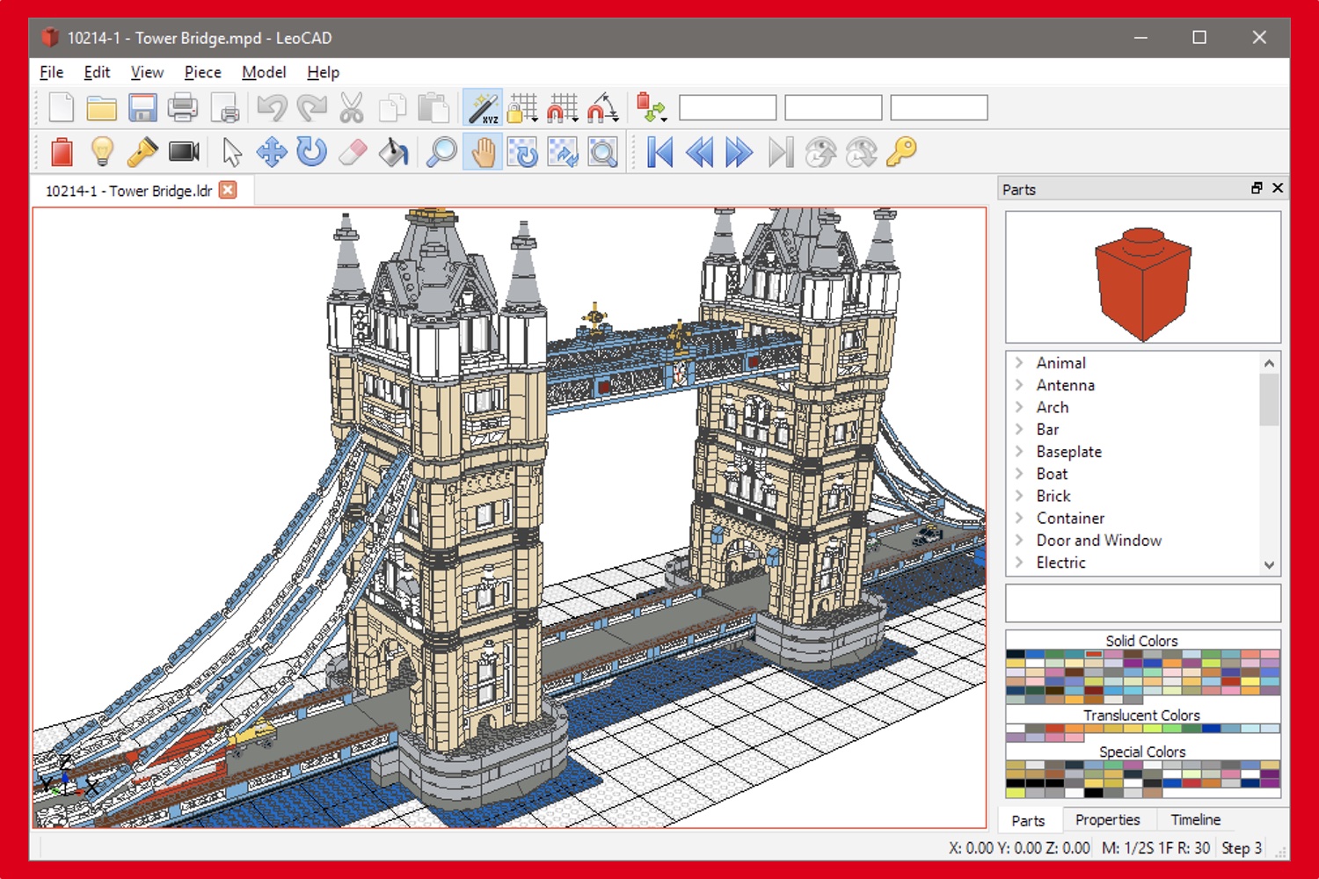Create a new model with New icon
Image resolution: width=1319 pixels, height=879 pixels.
click(62, 108)
